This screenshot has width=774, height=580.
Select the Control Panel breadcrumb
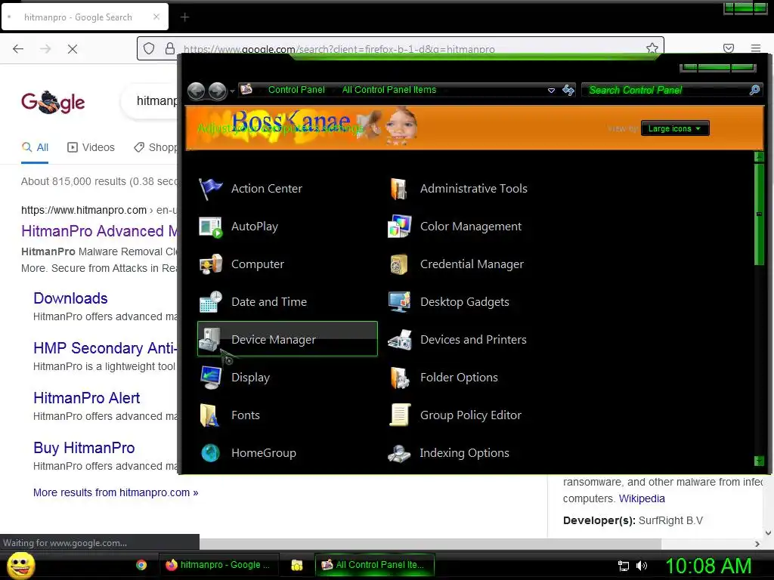coord(296,90)
